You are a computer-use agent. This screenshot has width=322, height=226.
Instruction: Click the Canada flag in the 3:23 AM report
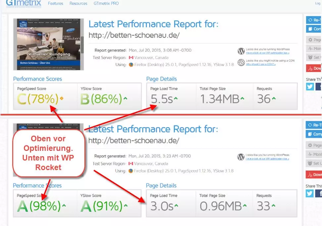pos(131,163)
